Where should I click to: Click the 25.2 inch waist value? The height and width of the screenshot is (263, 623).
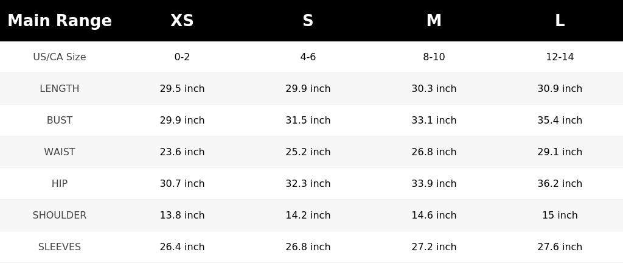click(x=308, y=152)
